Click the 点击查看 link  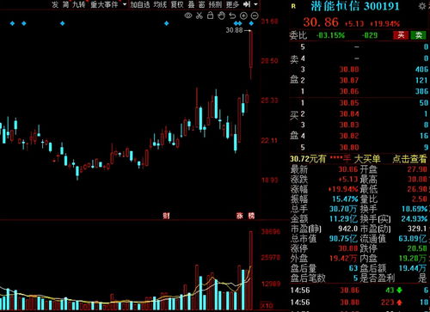click(x=409, y=159)
